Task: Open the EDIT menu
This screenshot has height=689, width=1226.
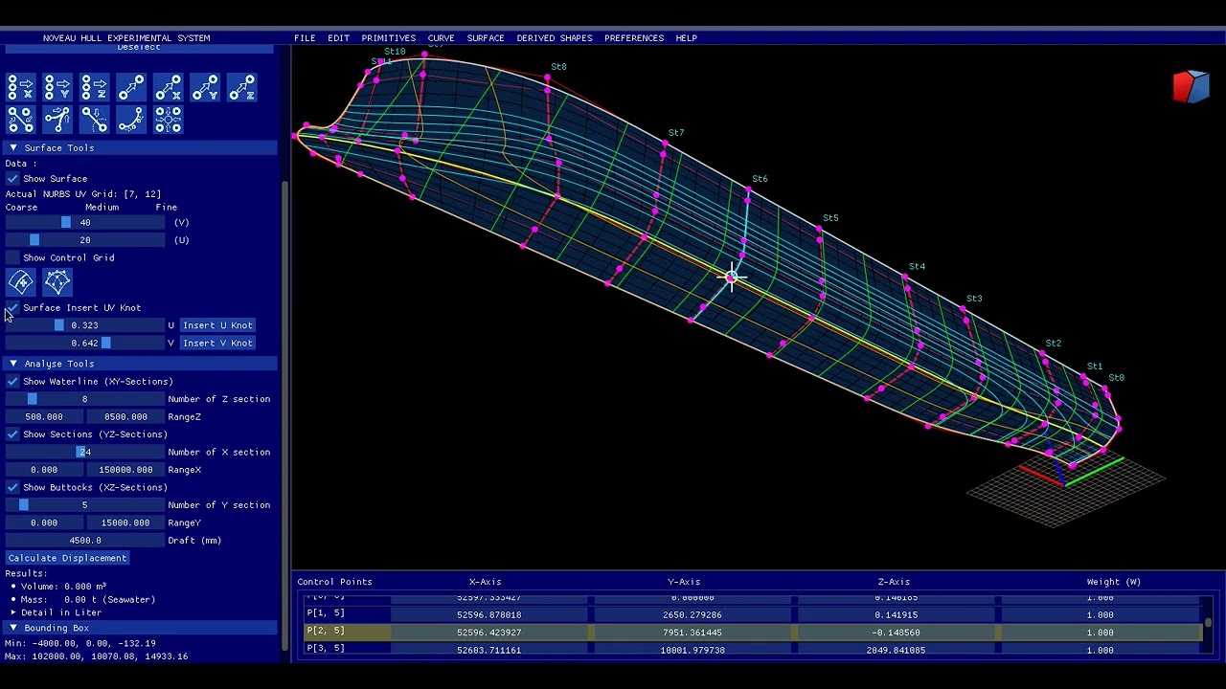Action: (338, 38)
